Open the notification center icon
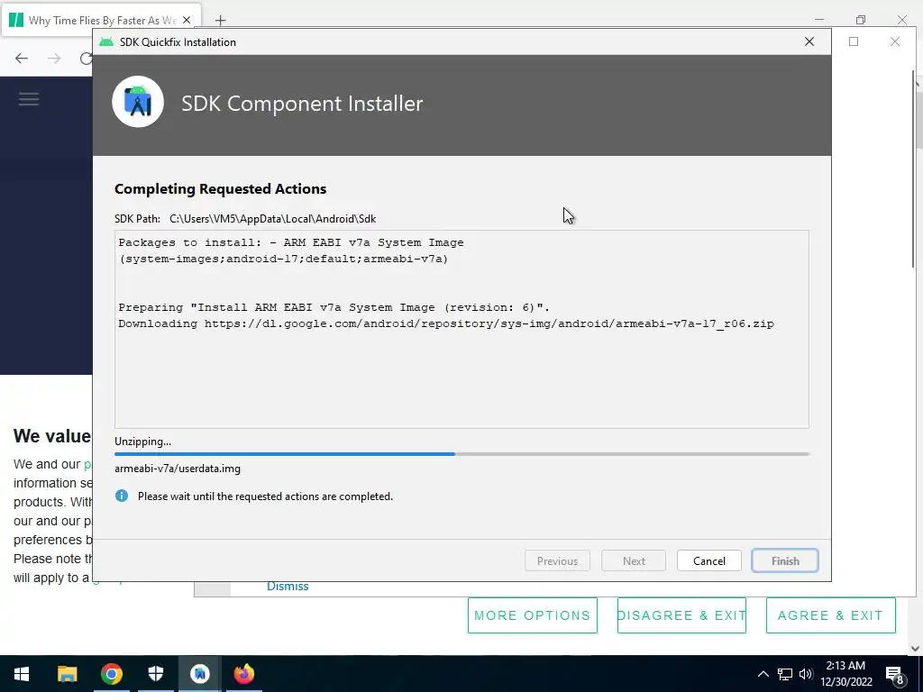This screenshot has width=923, height=692. [x=894, y=674]
